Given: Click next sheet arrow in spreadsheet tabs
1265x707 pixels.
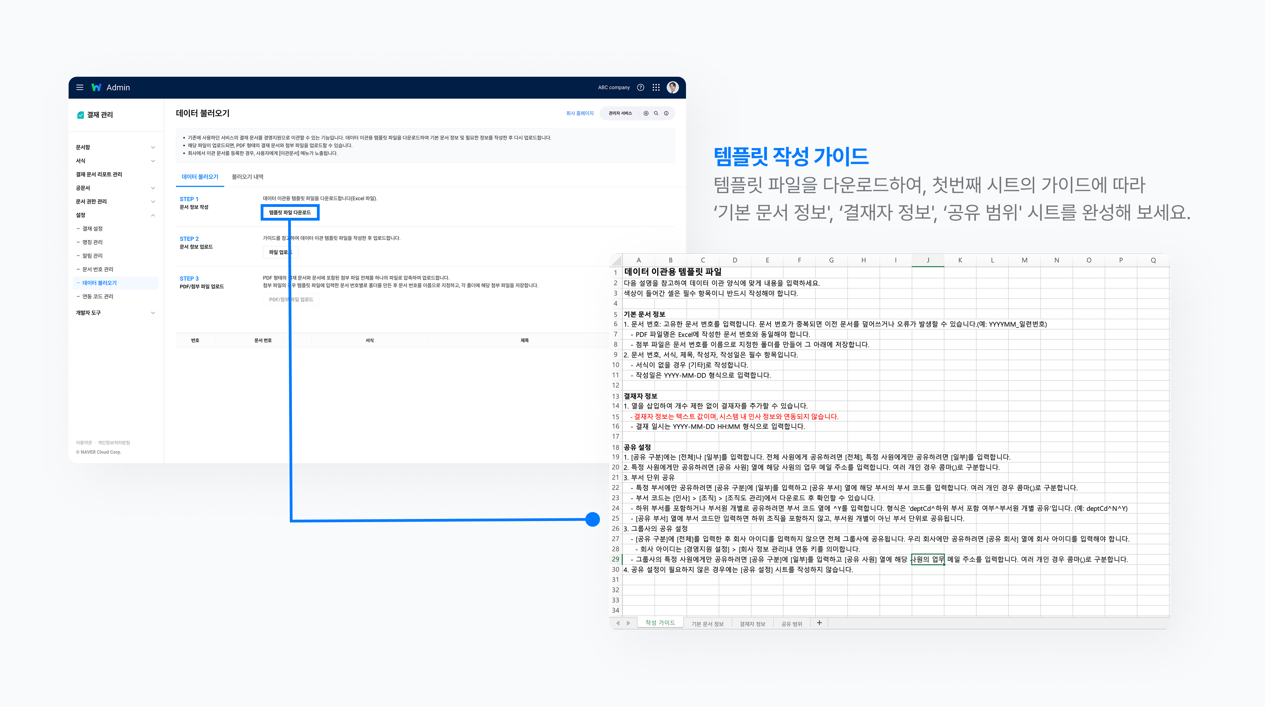Looking at the screenshot, I should 628,623.
